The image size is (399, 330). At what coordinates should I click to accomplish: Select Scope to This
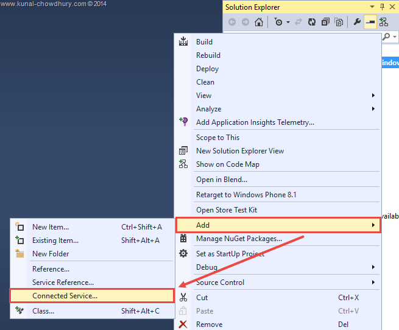(x=278, y=138)
